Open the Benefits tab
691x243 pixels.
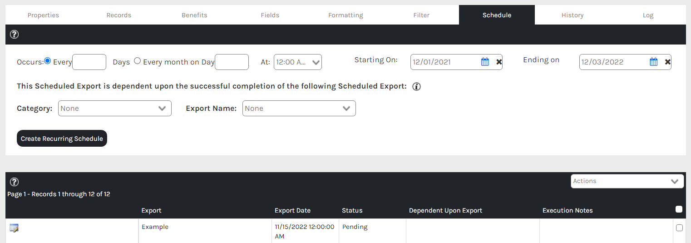[x=194, y=15]
